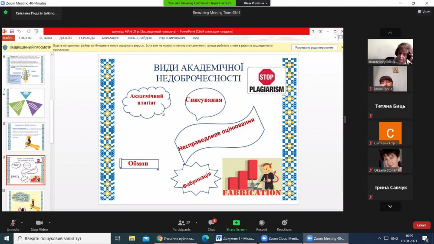Viewport: 434px width, 244px height.
Task: Switch to the ВСТАВКА ribbon tab
Action: coord(46,38)
